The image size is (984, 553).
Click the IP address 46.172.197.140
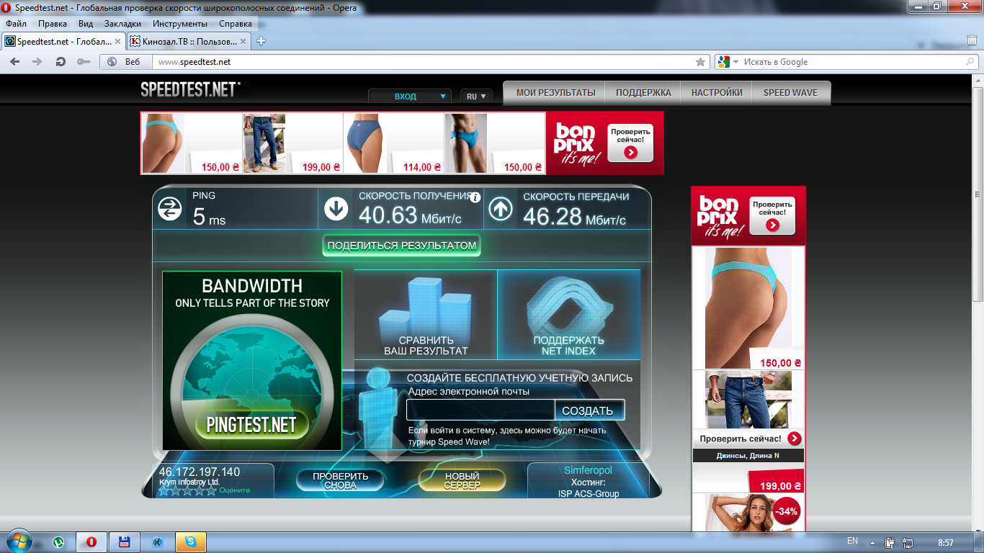pos(200,472)
